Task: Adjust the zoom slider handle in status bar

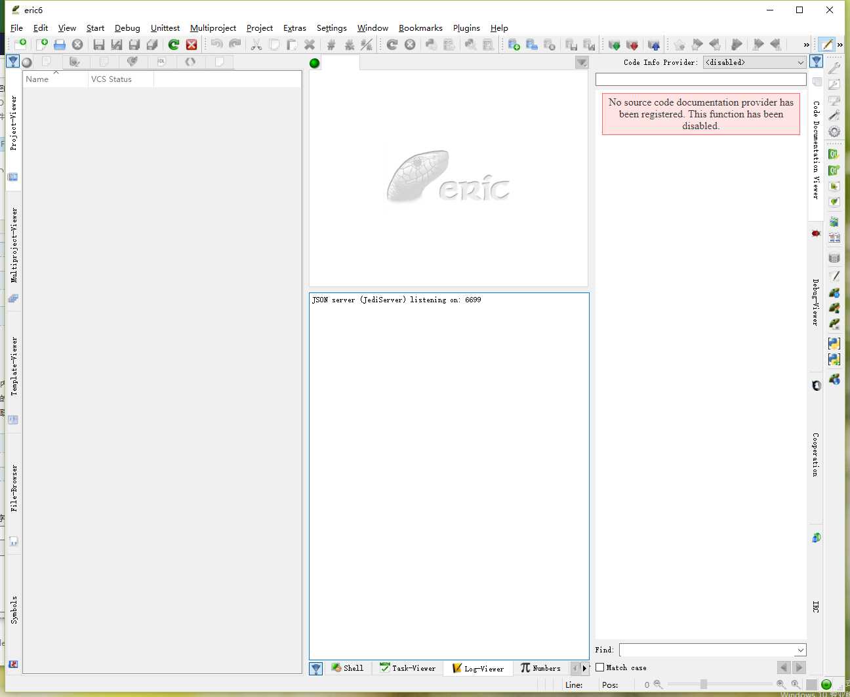Action: [703, 685]
